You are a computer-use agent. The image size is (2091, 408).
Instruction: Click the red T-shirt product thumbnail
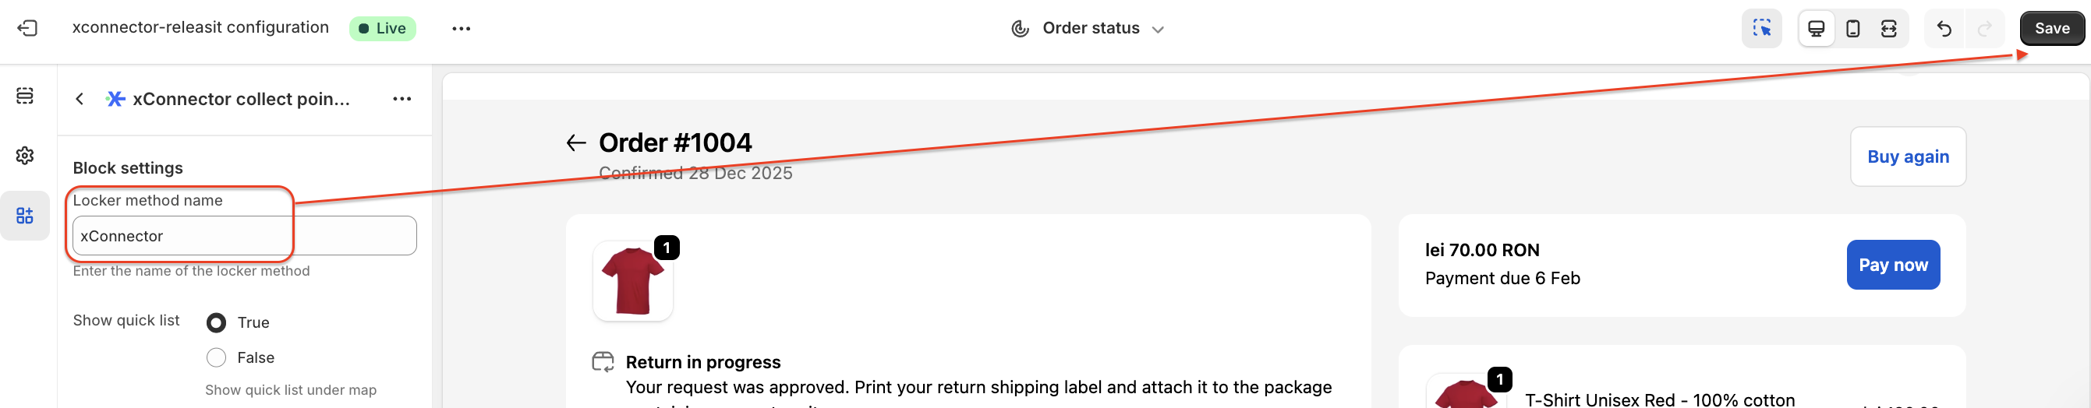pyautogui.click(x=632, y=280)
